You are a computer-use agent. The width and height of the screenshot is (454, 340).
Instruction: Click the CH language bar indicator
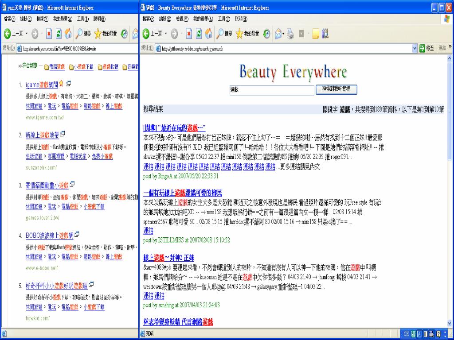406,334
